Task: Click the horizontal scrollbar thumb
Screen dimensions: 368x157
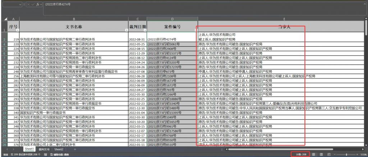Action: [280, 149]
